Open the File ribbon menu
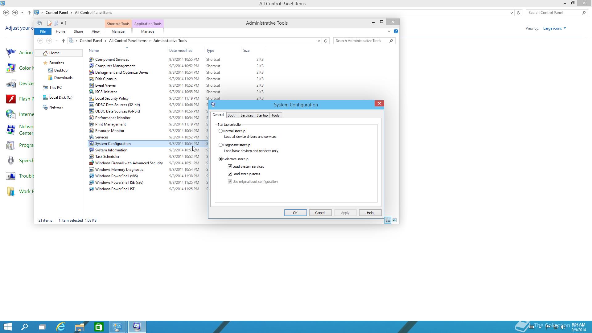The image size is (592, 333). tap(43, 31)
